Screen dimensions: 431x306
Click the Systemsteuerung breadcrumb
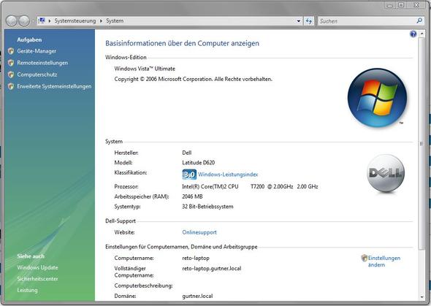coord(75,21)
